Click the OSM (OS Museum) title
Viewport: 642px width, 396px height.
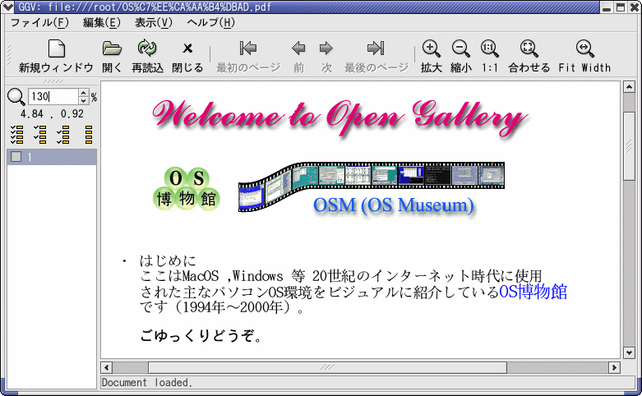coord(394,205)
